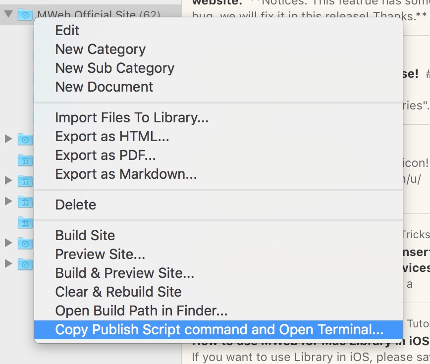Click the bottom-most compass folder icon in the sidebar
This screenshot has width=430, height=364.
click(x=25, y=264)
